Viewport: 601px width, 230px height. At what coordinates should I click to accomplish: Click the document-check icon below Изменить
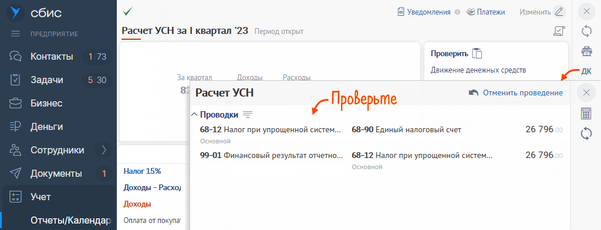coord(559,32)
